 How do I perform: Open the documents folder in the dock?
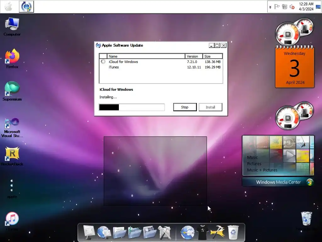pyautogui.click(x=119, y=232)
